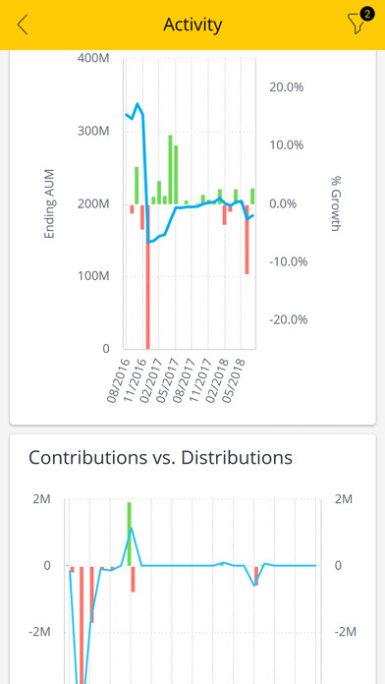Select the 08/2016 axis label
The height and width of the screenshot is (684, 385).
coord(120,380)
